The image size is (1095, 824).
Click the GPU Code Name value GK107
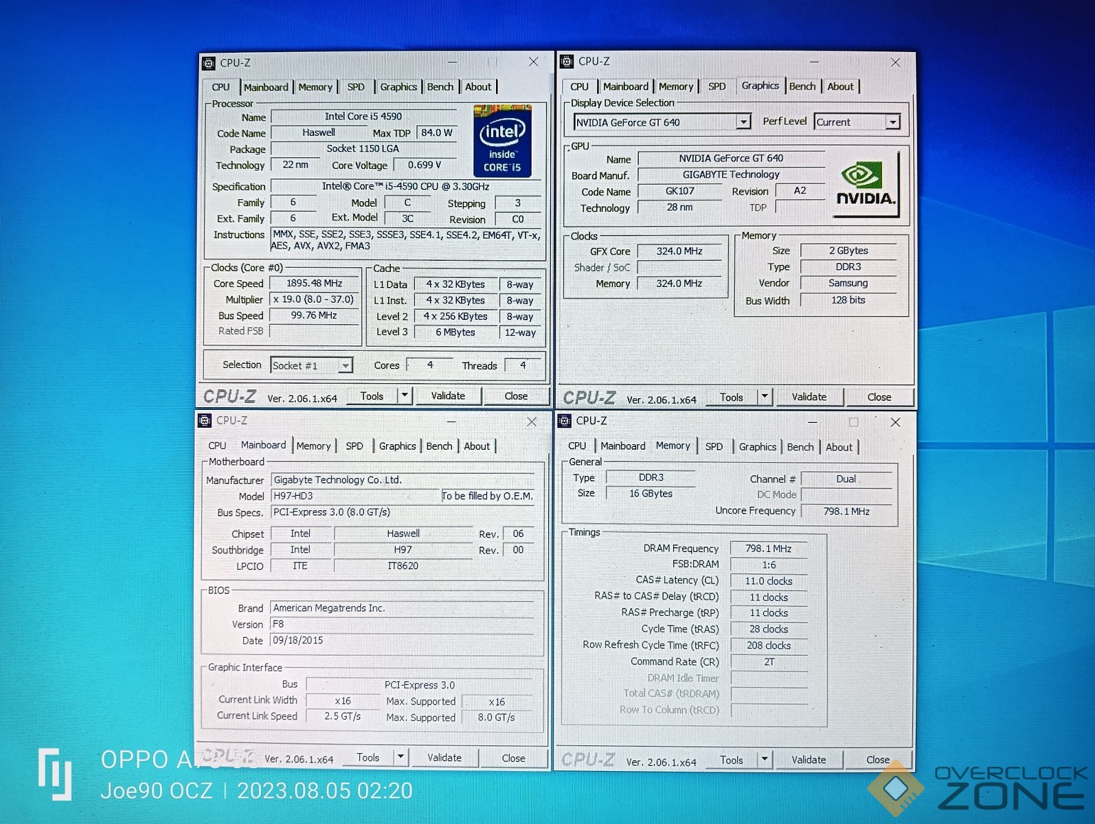pos(679,191)
